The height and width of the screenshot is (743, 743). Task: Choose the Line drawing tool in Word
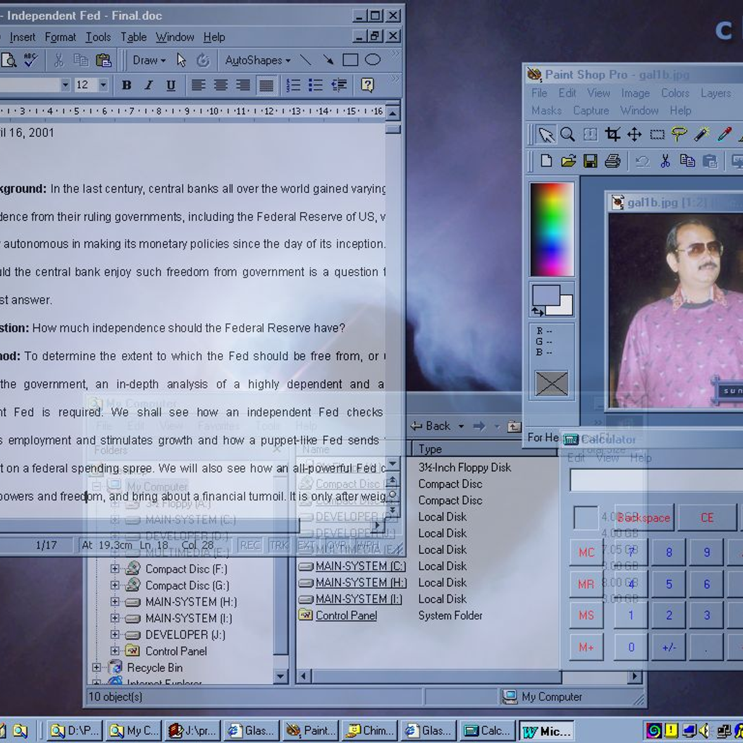pyautogui.click(x=306, y=60)
